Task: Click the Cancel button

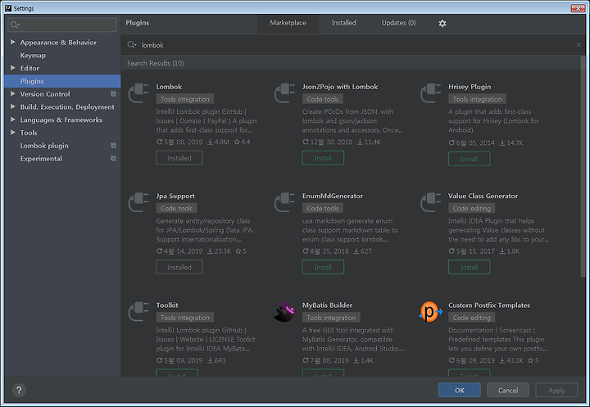Action: (508, 390)
